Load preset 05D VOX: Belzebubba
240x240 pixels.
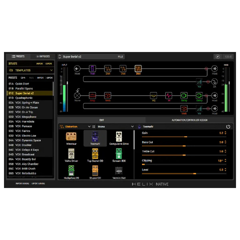coord(30,174)
